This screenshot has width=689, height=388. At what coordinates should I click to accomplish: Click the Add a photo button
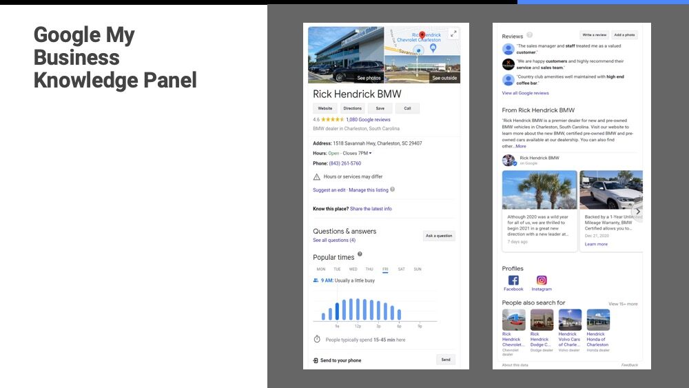point(624,34)
